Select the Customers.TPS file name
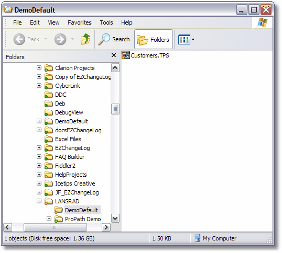This screenshot has width=282, height=253. 150,55
